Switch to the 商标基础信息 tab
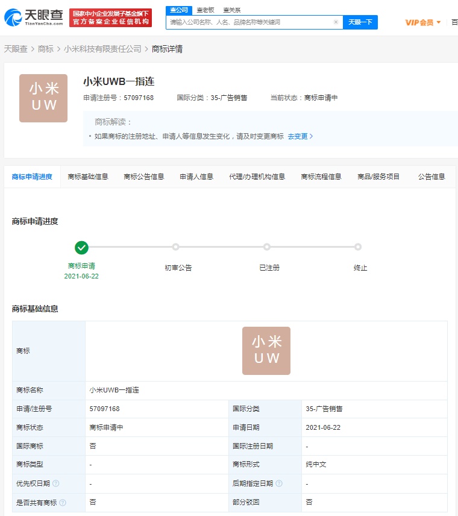 (88, 177)
